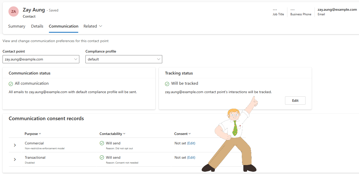Click the Communication tab label

pyautogui.click(x=63, y=26)
